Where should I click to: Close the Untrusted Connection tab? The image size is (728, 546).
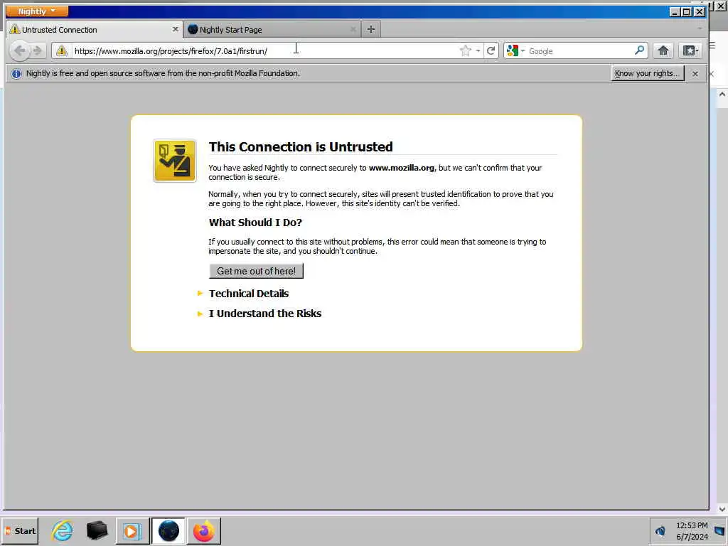pos(175,29)
